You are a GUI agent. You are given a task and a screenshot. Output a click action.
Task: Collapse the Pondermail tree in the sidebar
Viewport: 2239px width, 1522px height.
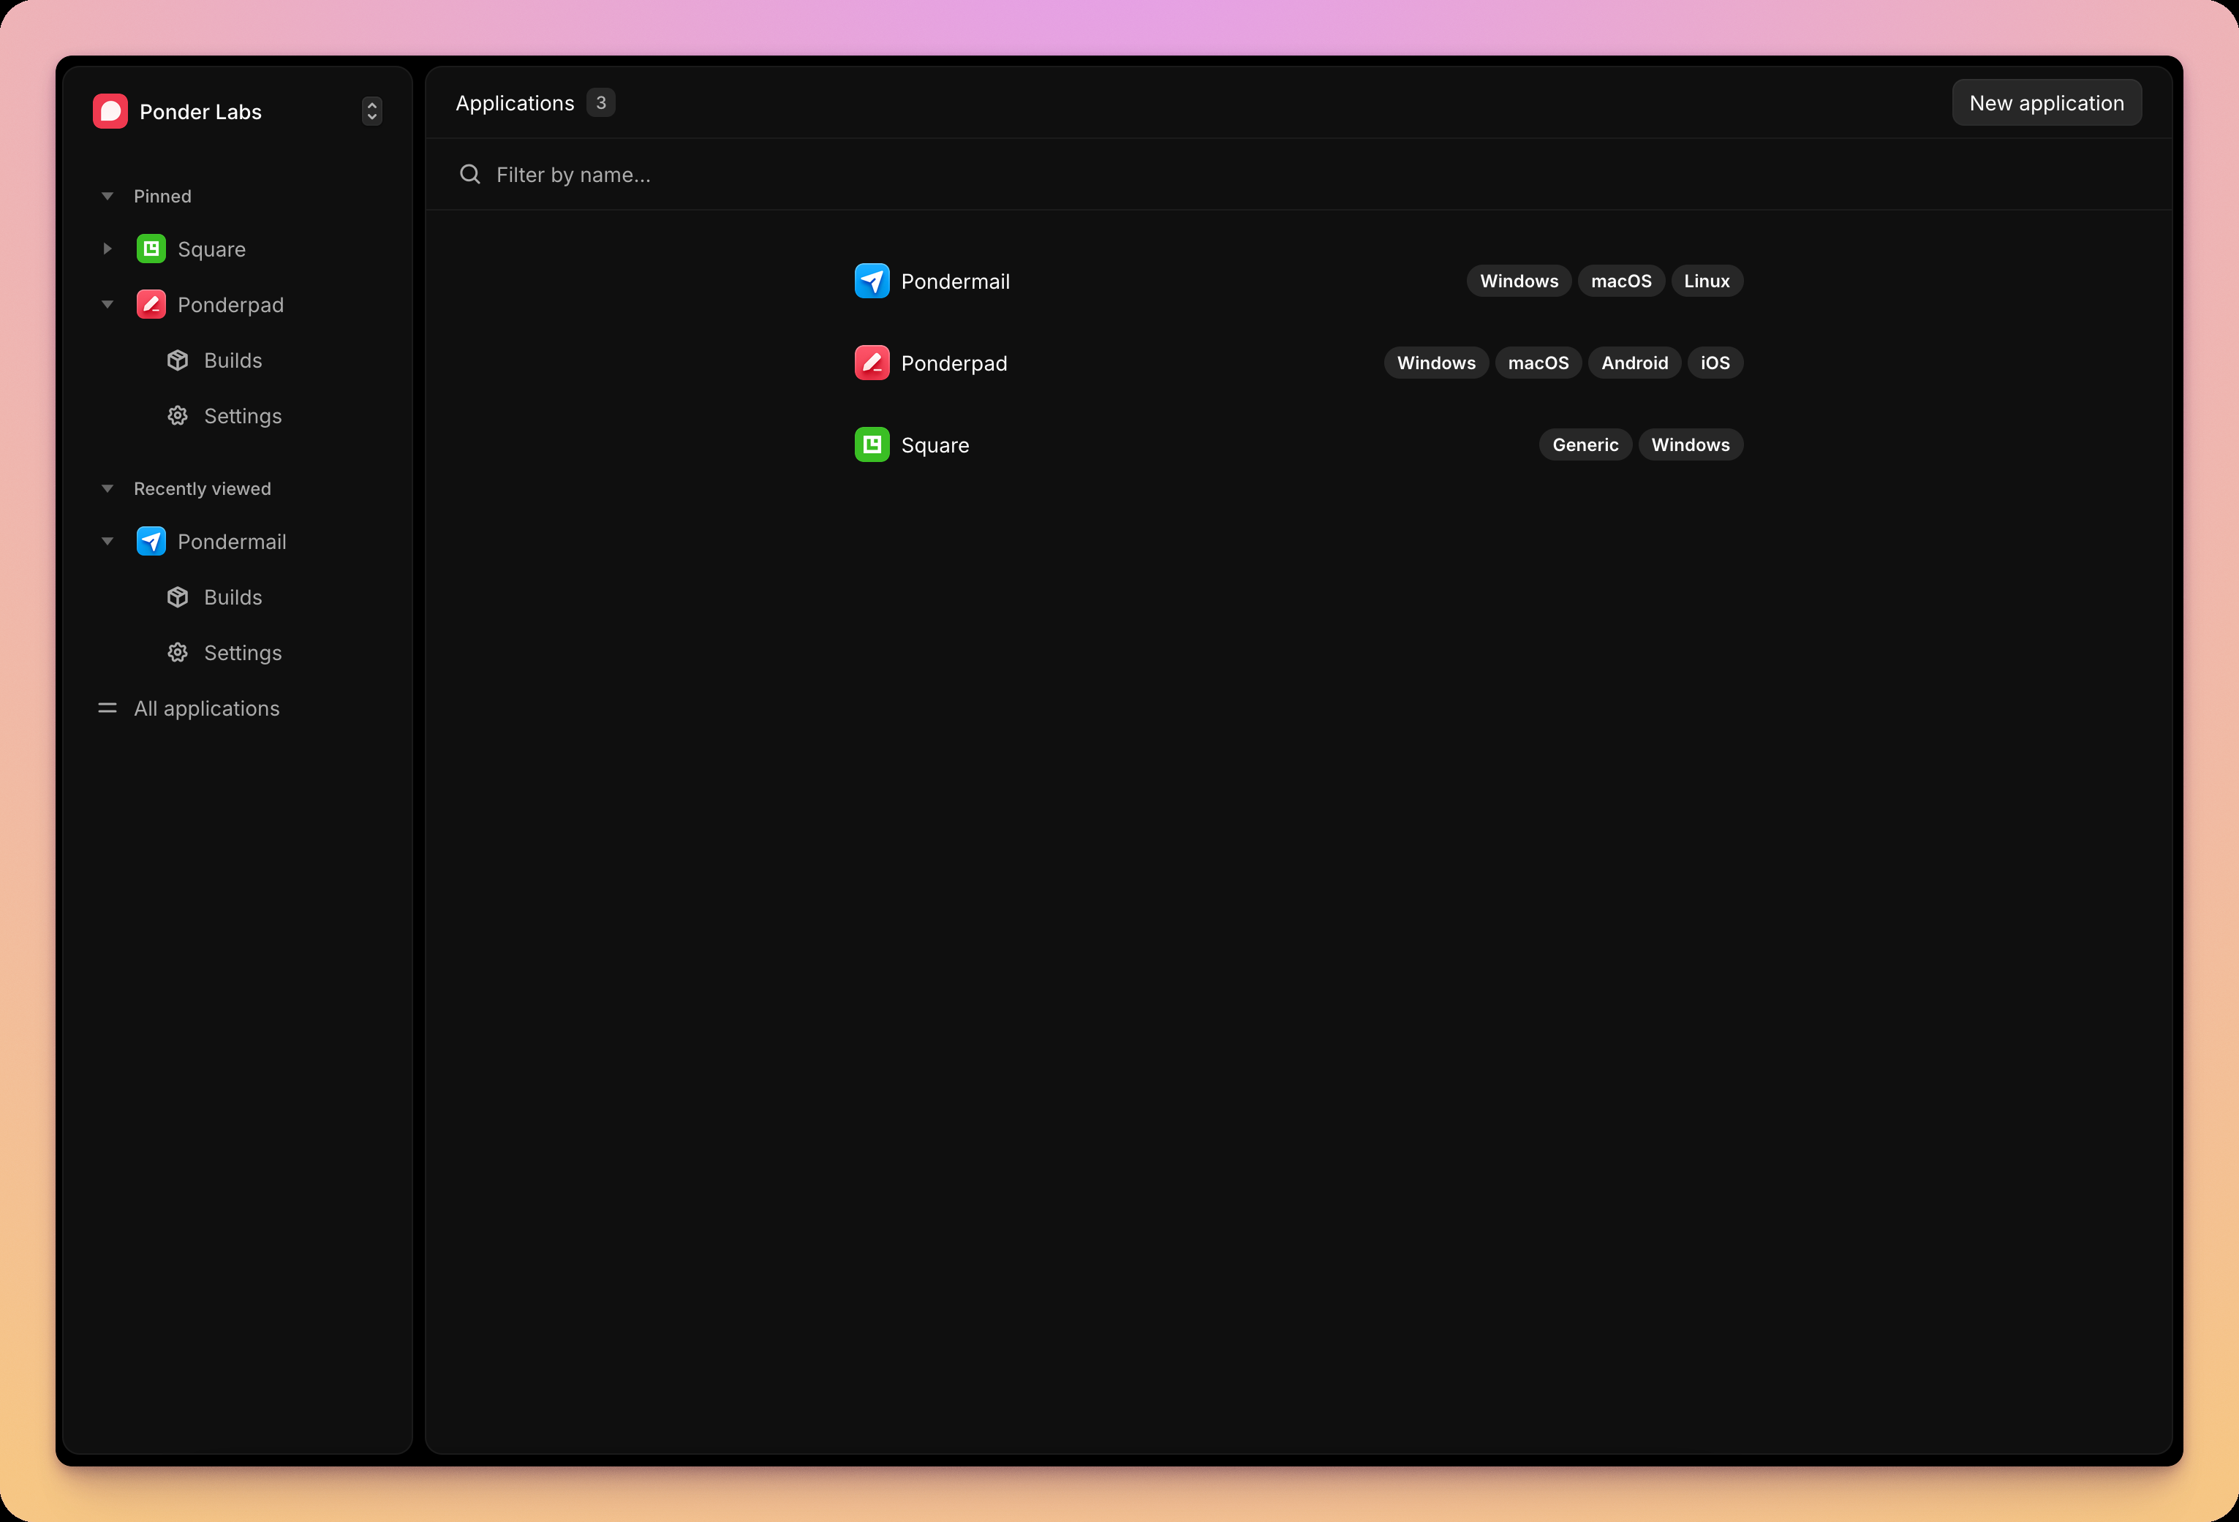(x=107, y=542)
